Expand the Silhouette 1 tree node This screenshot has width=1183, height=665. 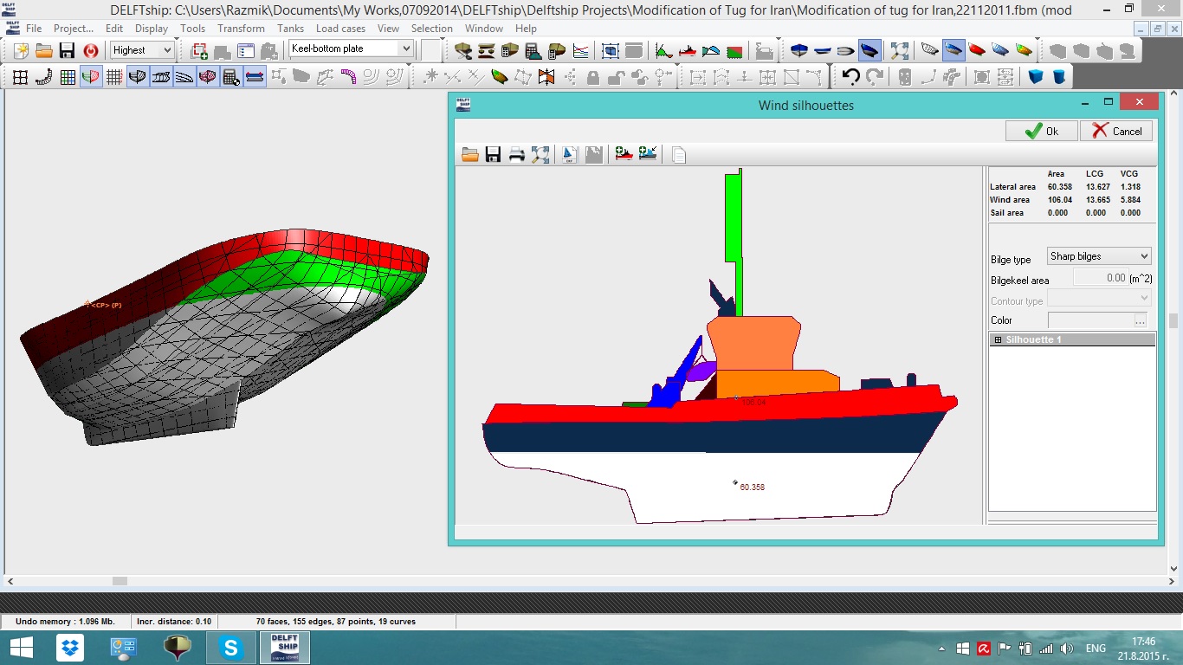click(998, 340)
